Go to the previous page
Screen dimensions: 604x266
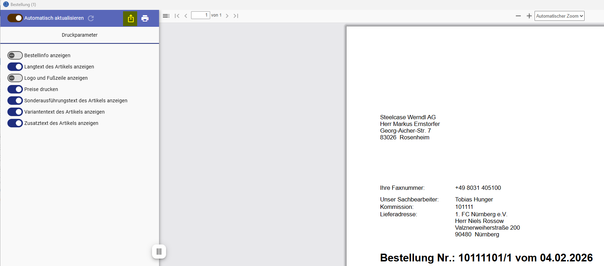[186, 16]
